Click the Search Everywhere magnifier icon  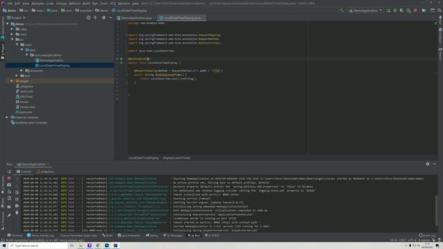pos(440,10)
